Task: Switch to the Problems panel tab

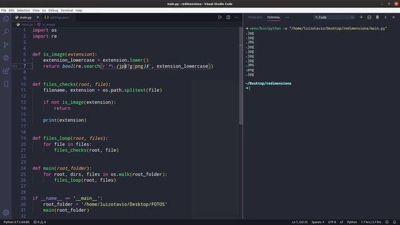Action: (255, 17)
